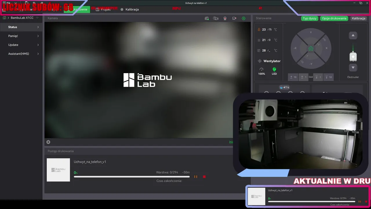Screen dimensions: 371x209
Task: Move print head in Y direction
Action: click(311, 33)
